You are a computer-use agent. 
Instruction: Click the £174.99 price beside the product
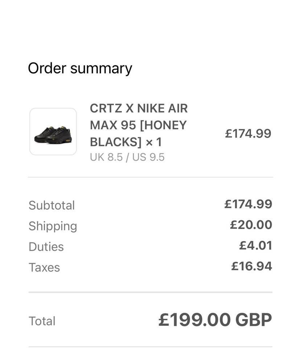point(248,134)
